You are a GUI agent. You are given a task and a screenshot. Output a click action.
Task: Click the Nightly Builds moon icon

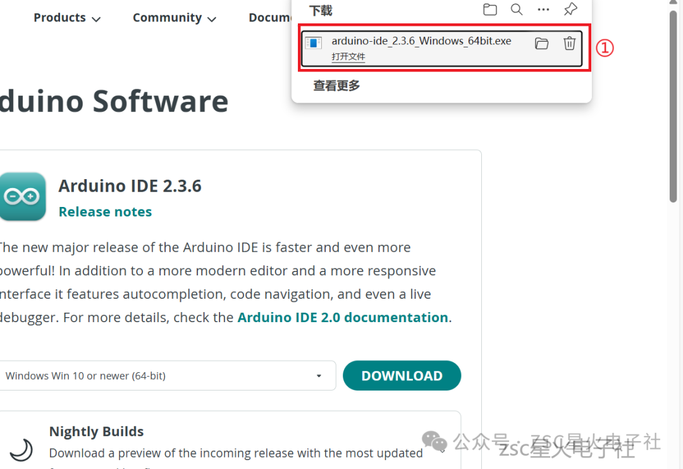point(22,450)
